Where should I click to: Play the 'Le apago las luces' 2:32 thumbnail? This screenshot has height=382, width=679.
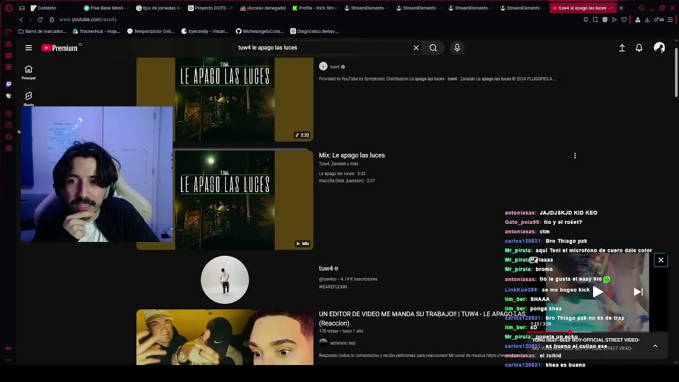[225, 100]
